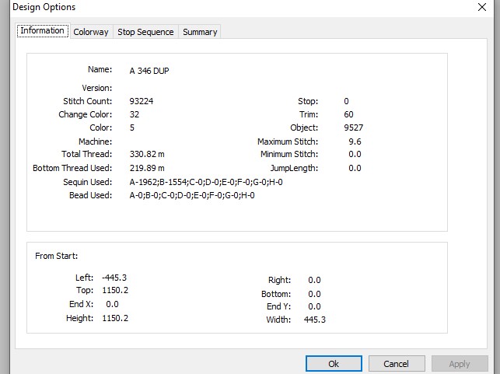
Task: Click the greyed-out Apply button
Action: [460, 364]
